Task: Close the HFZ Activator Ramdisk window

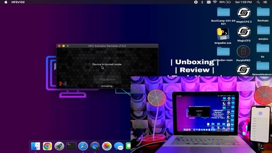Action: (59, 46)
